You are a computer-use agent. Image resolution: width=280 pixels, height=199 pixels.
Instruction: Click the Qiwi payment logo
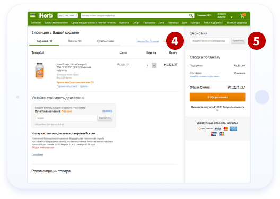click(202, 129)
